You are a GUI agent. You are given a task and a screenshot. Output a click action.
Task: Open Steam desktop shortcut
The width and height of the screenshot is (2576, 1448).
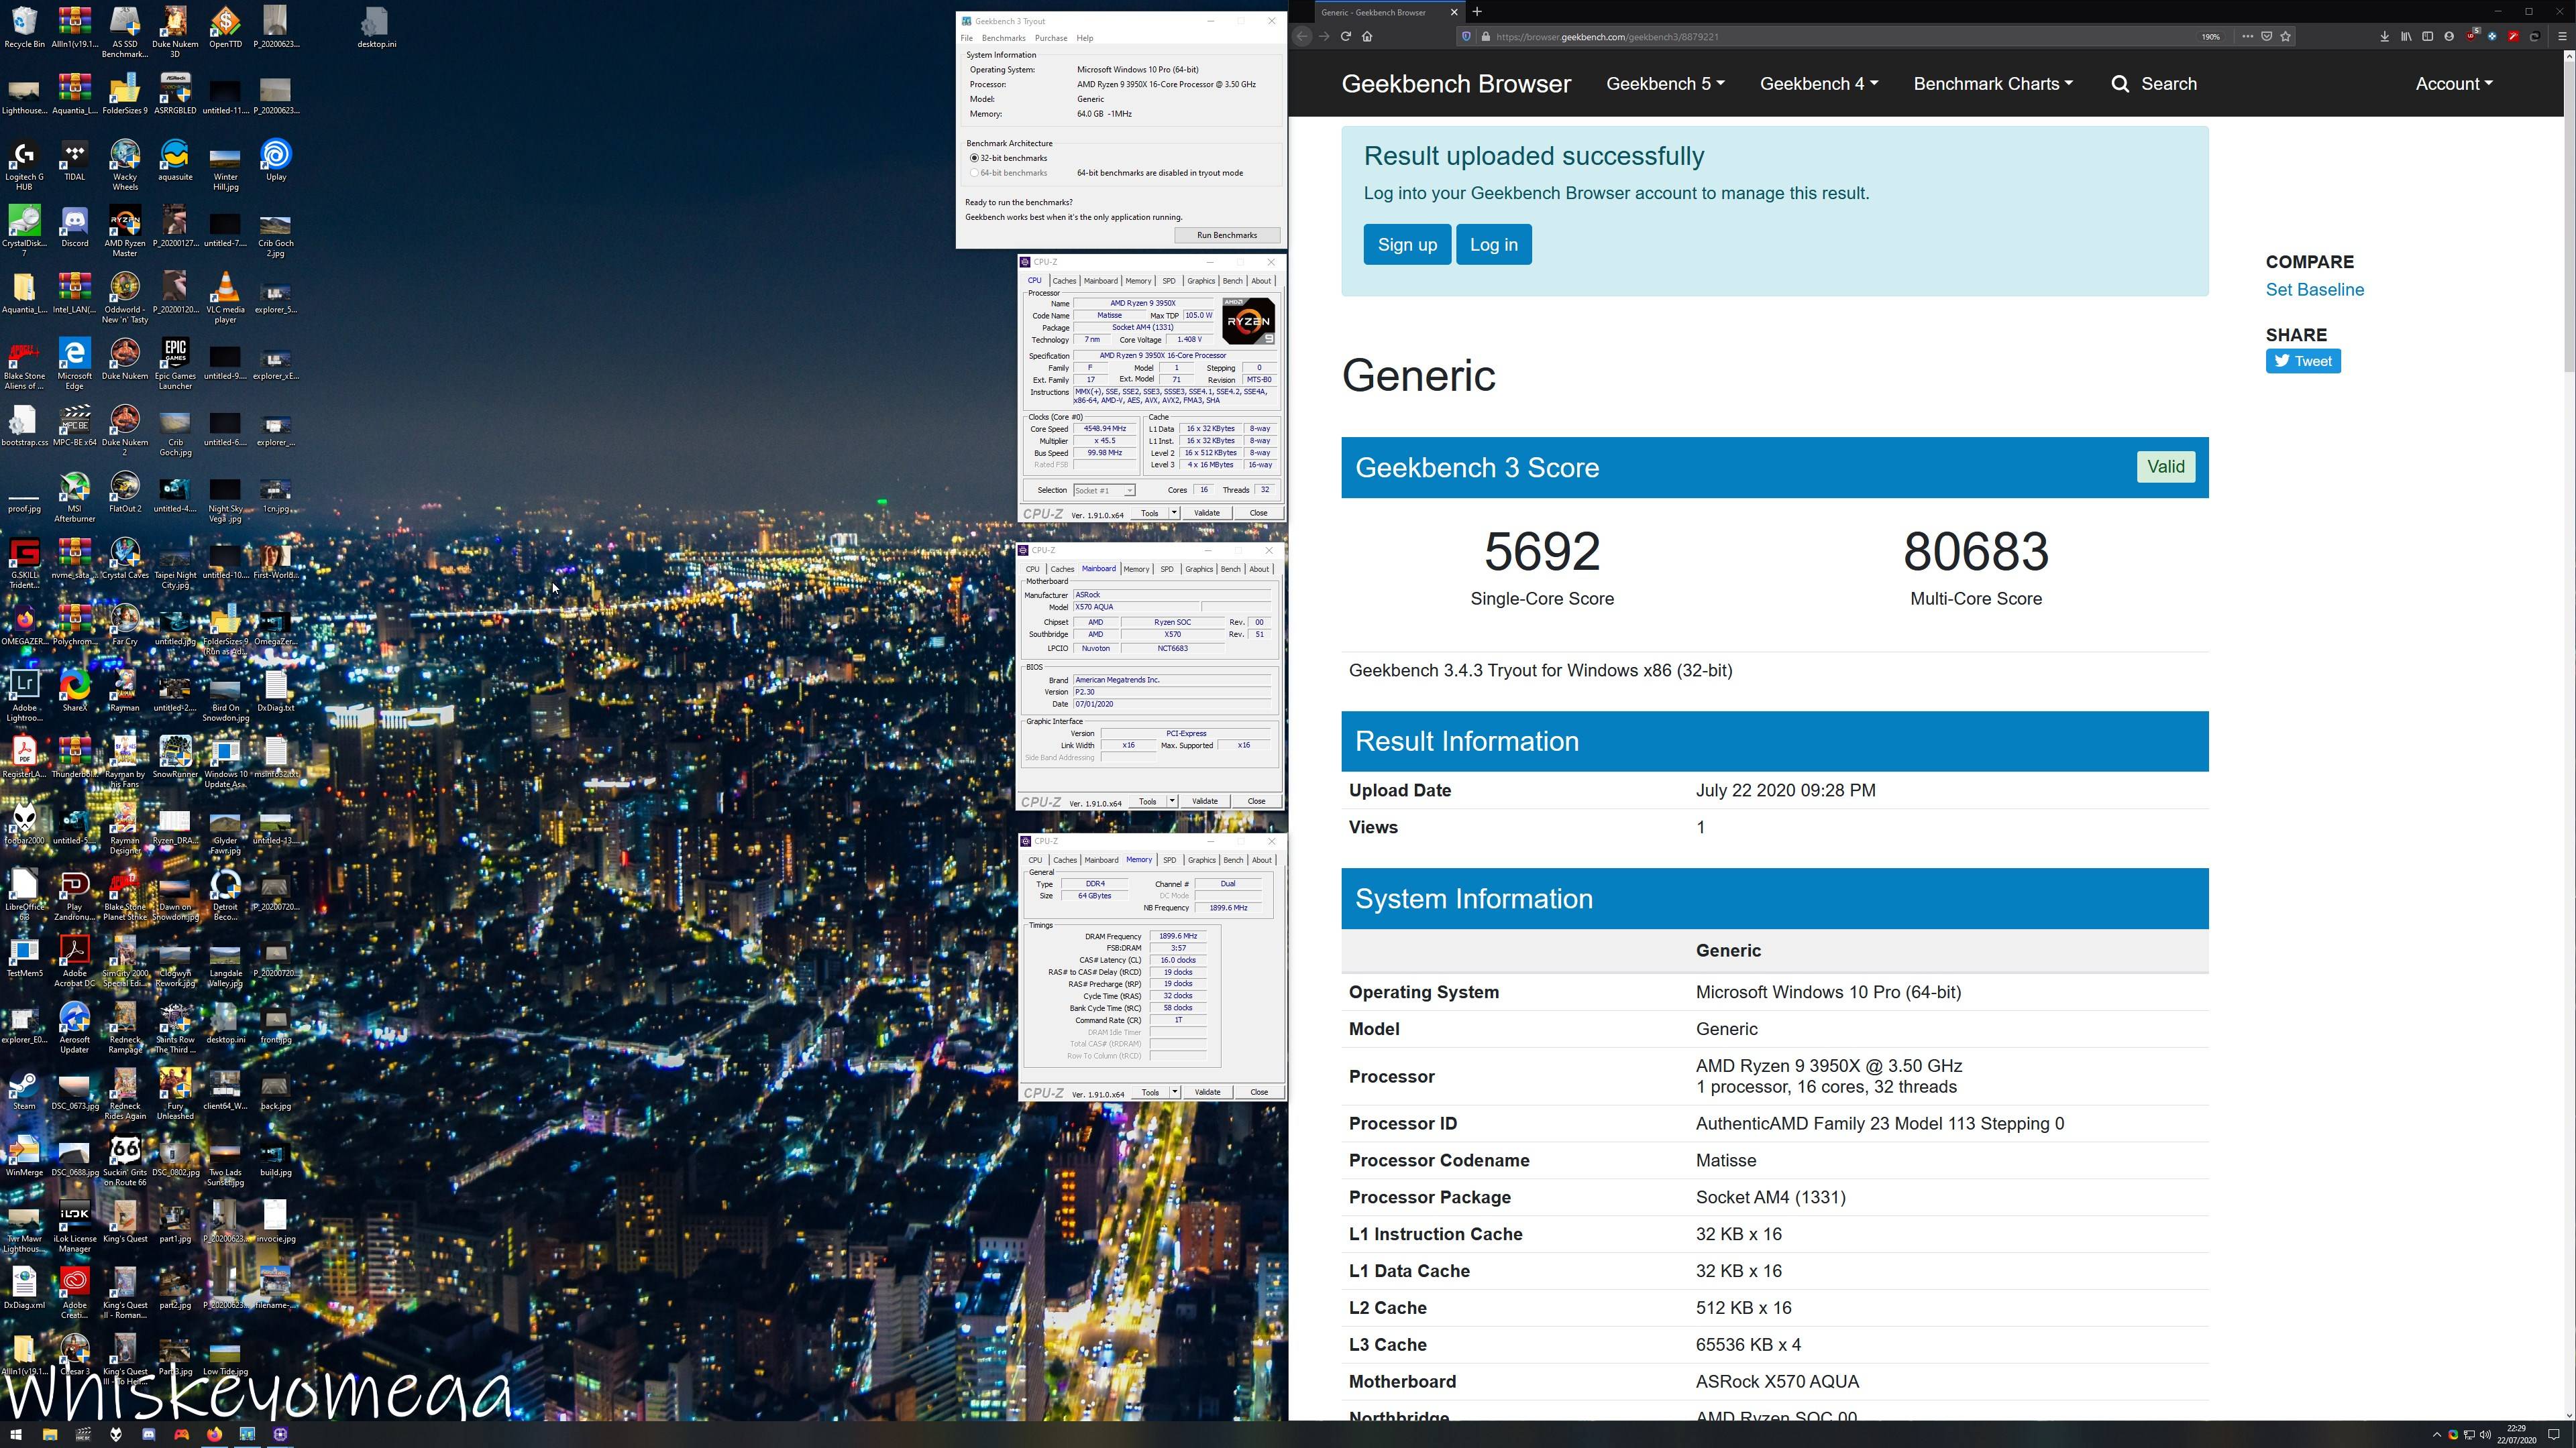(24, 1091)
